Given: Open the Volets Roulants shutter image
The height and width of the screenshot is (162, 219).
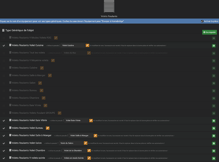Looking at the screenshot, I should pyautogui.click(x=109, y=6).
